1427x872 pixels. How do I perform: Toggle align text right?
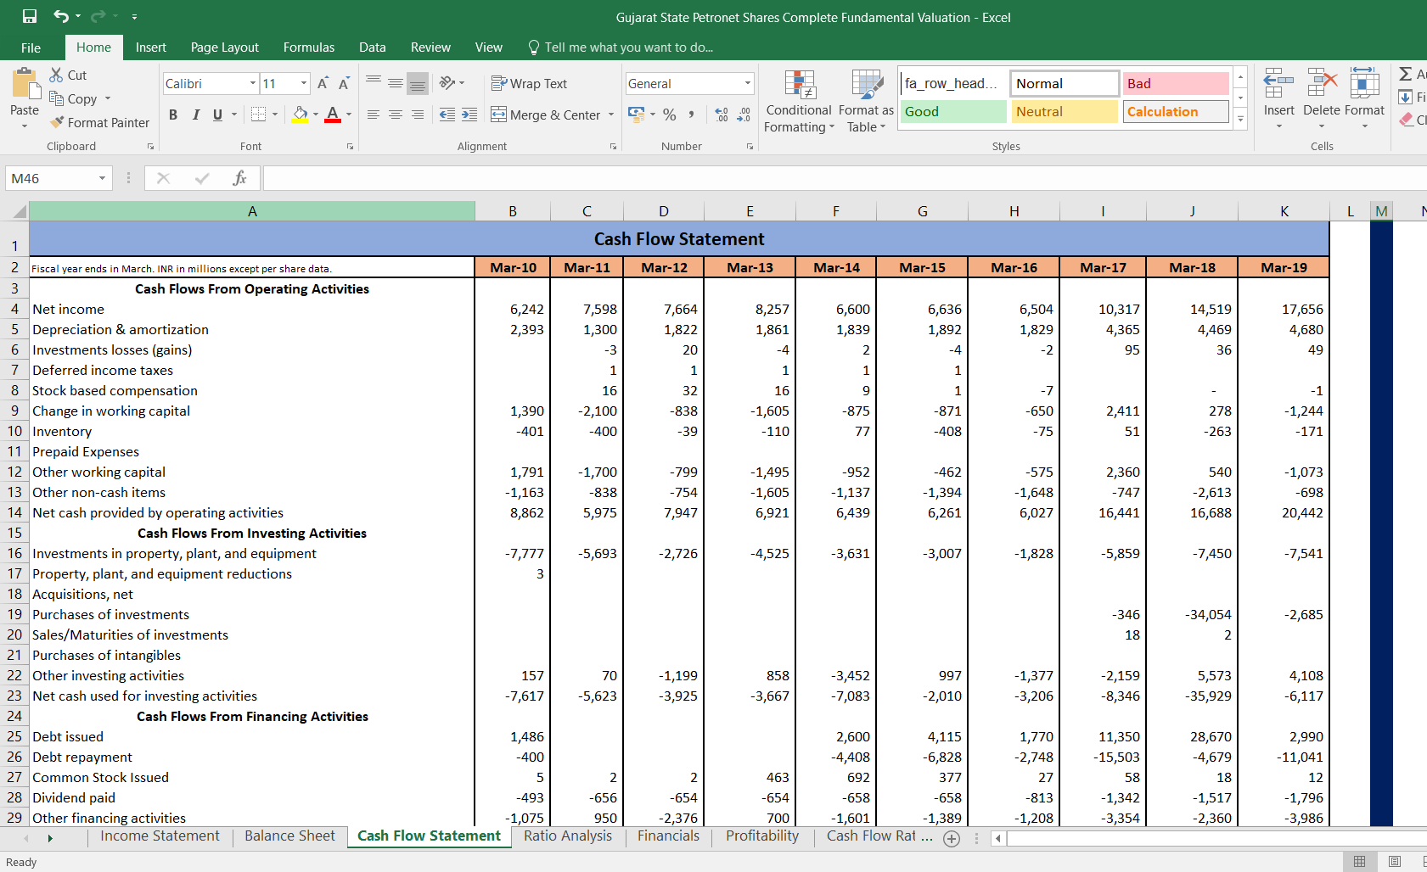(418, 115)
